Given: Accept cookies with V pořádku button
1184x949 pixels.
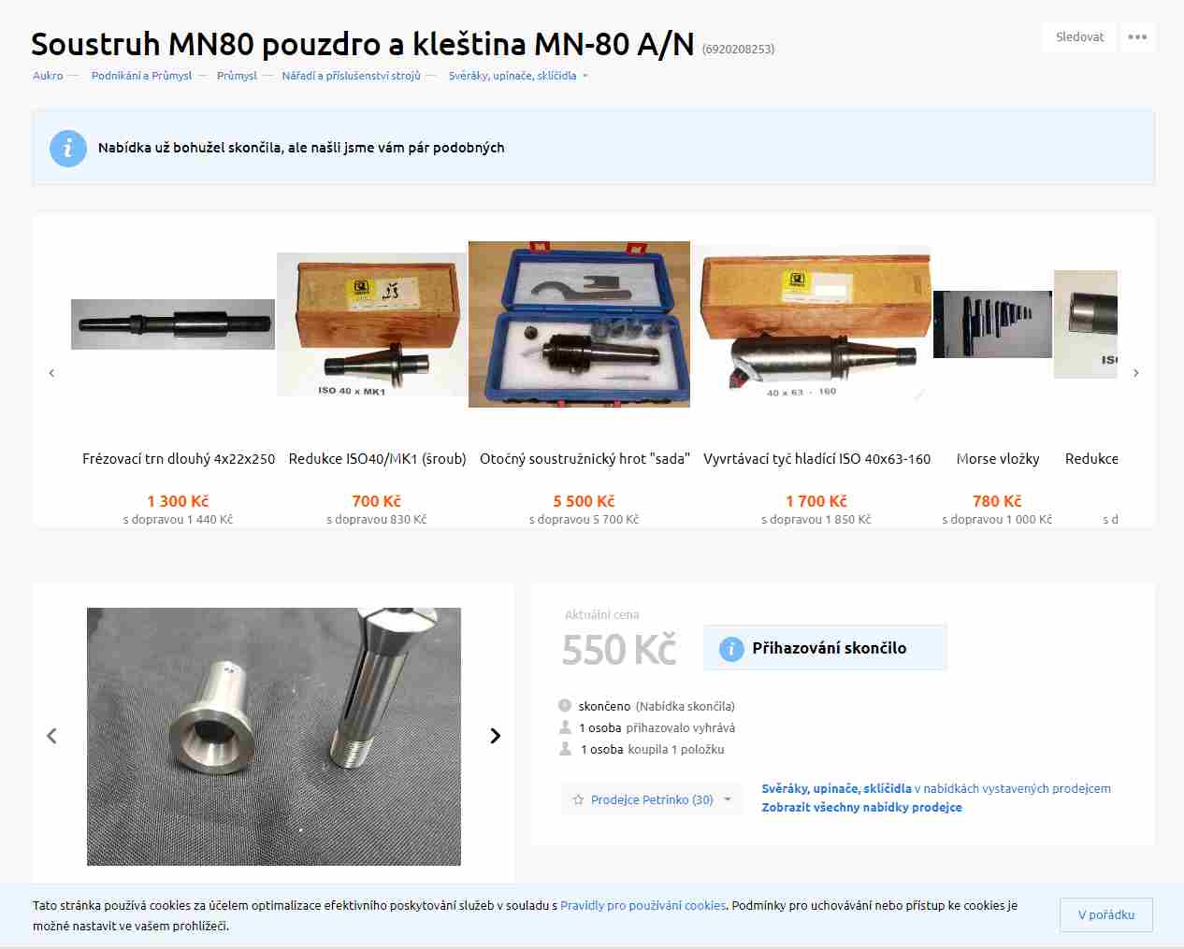Looking at the screenshot, I should pyautogui.click(x=1106, y=915).
